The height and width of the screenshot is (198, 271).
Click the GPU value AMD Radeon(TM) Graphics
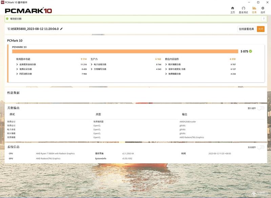tap(48, 159)
